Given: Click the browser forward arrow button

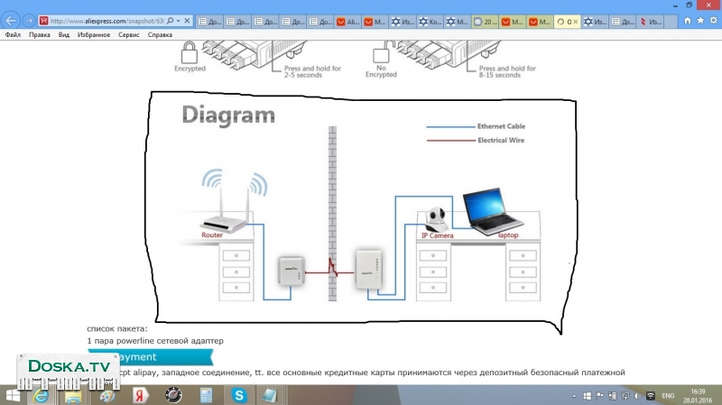Looking at the screenshot, I should pyautogui.click(x=29, y=20).
